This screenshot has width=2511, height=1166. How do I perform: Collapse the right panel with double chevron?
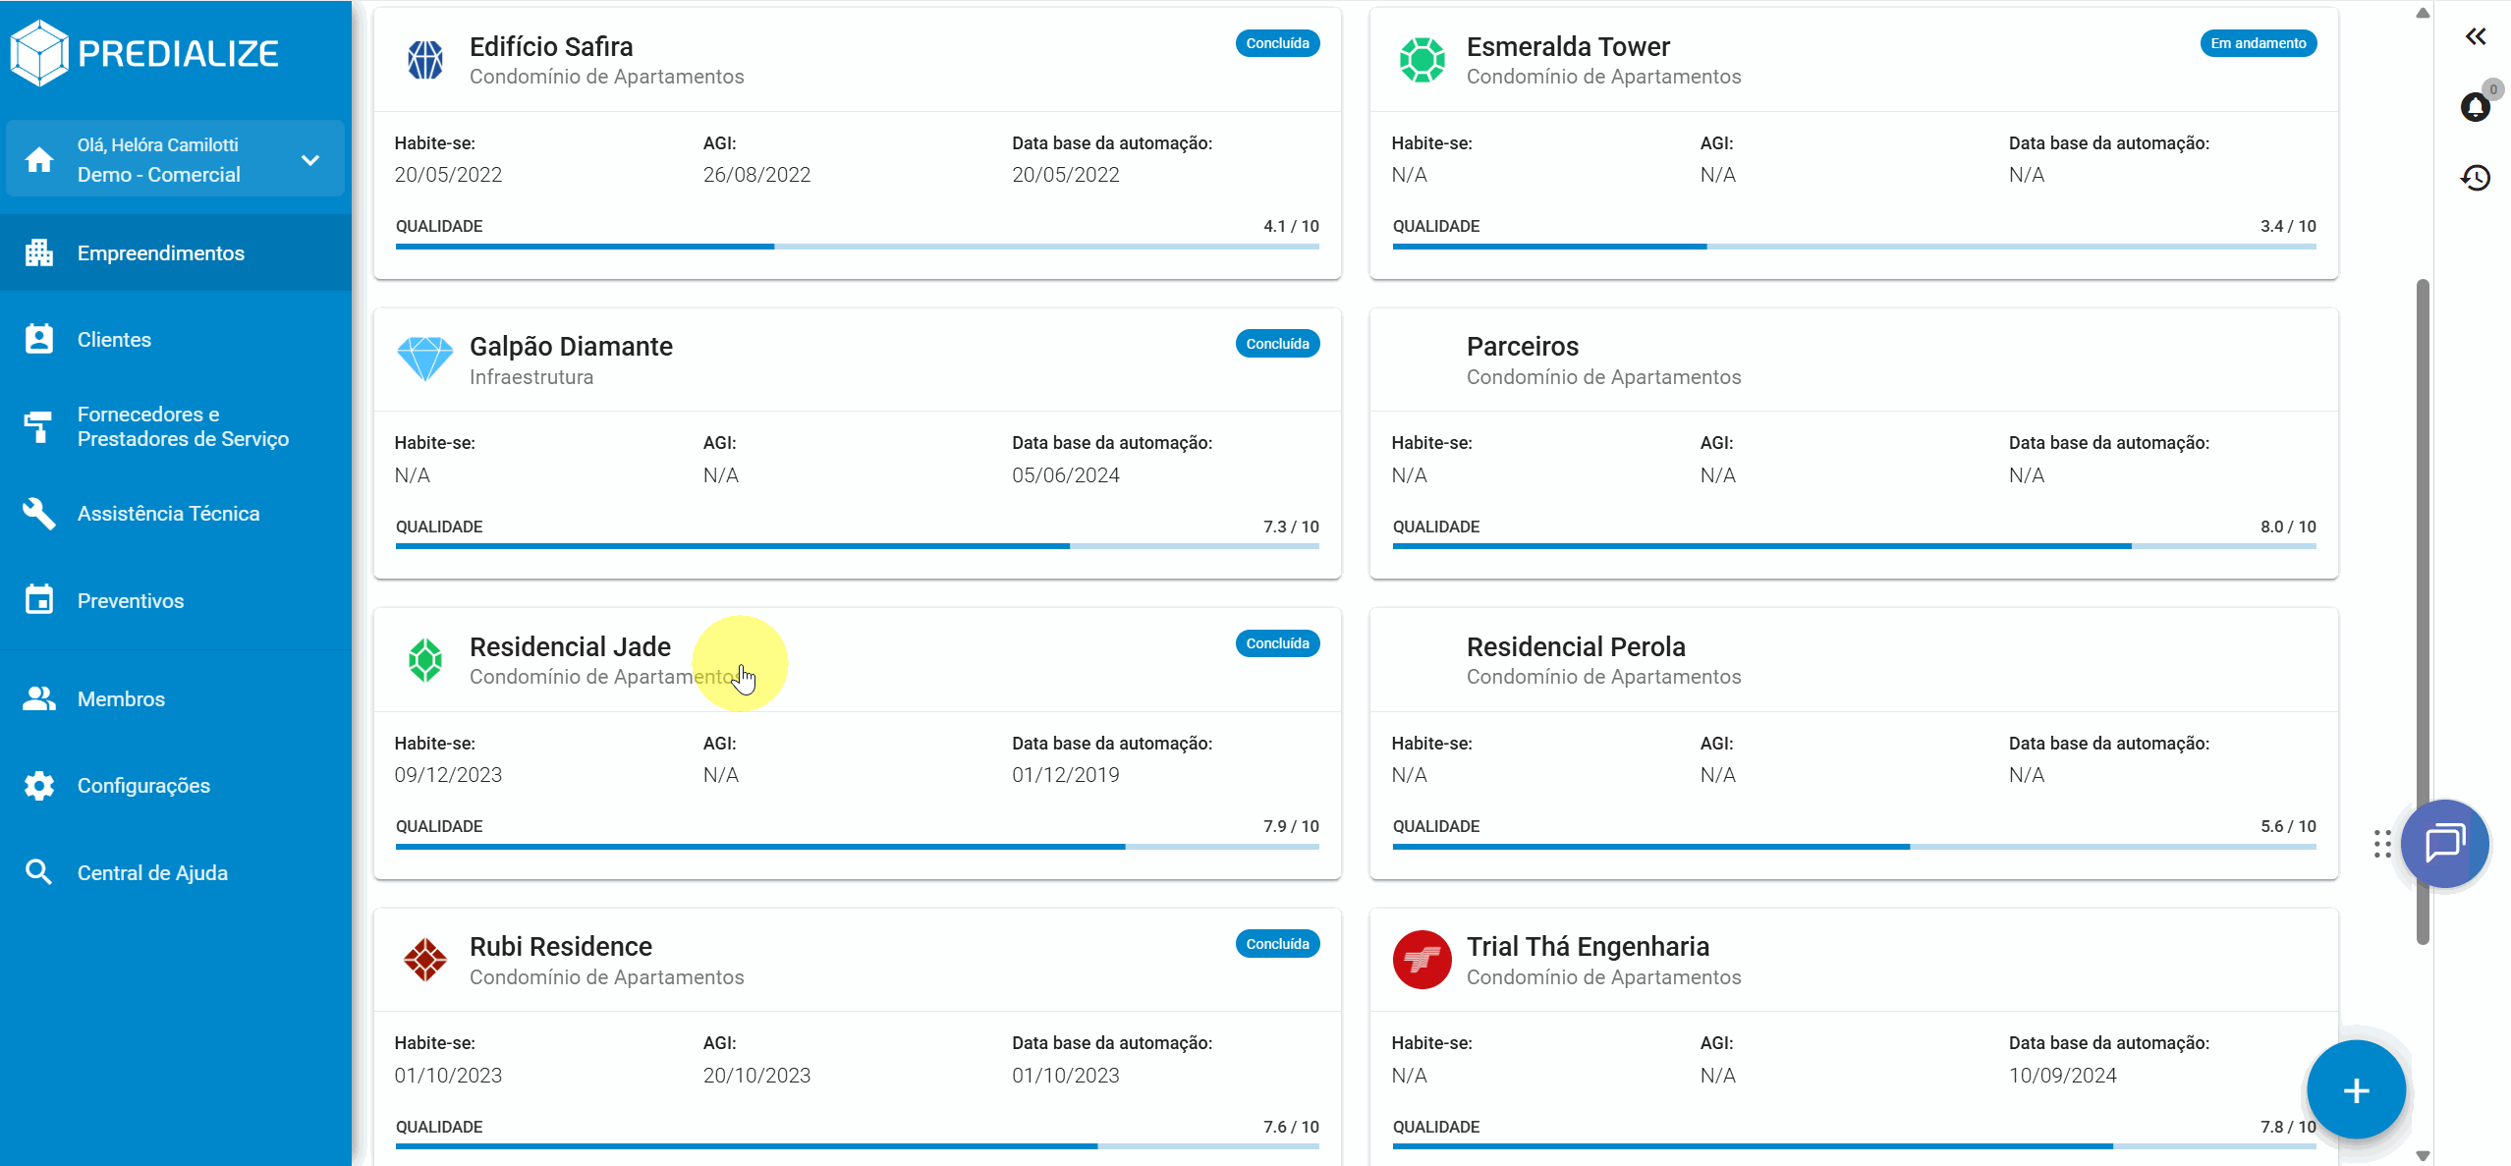pyautogui.click(x=2476, y=36)
